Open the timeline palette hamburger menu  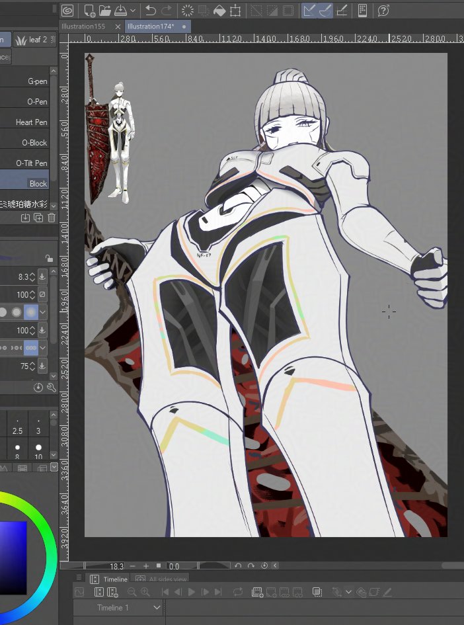coord(79,577)
